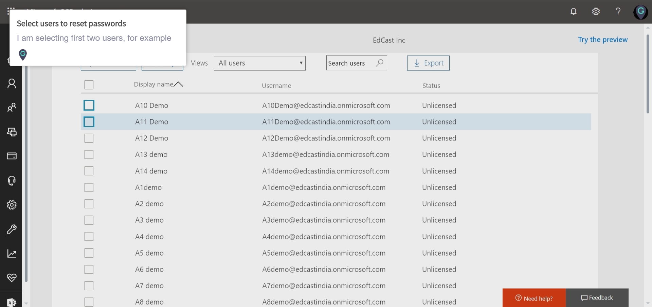Open Reports chart icon in sidebar
This screenshot has width=652, height=307.
tap(12, 253)
